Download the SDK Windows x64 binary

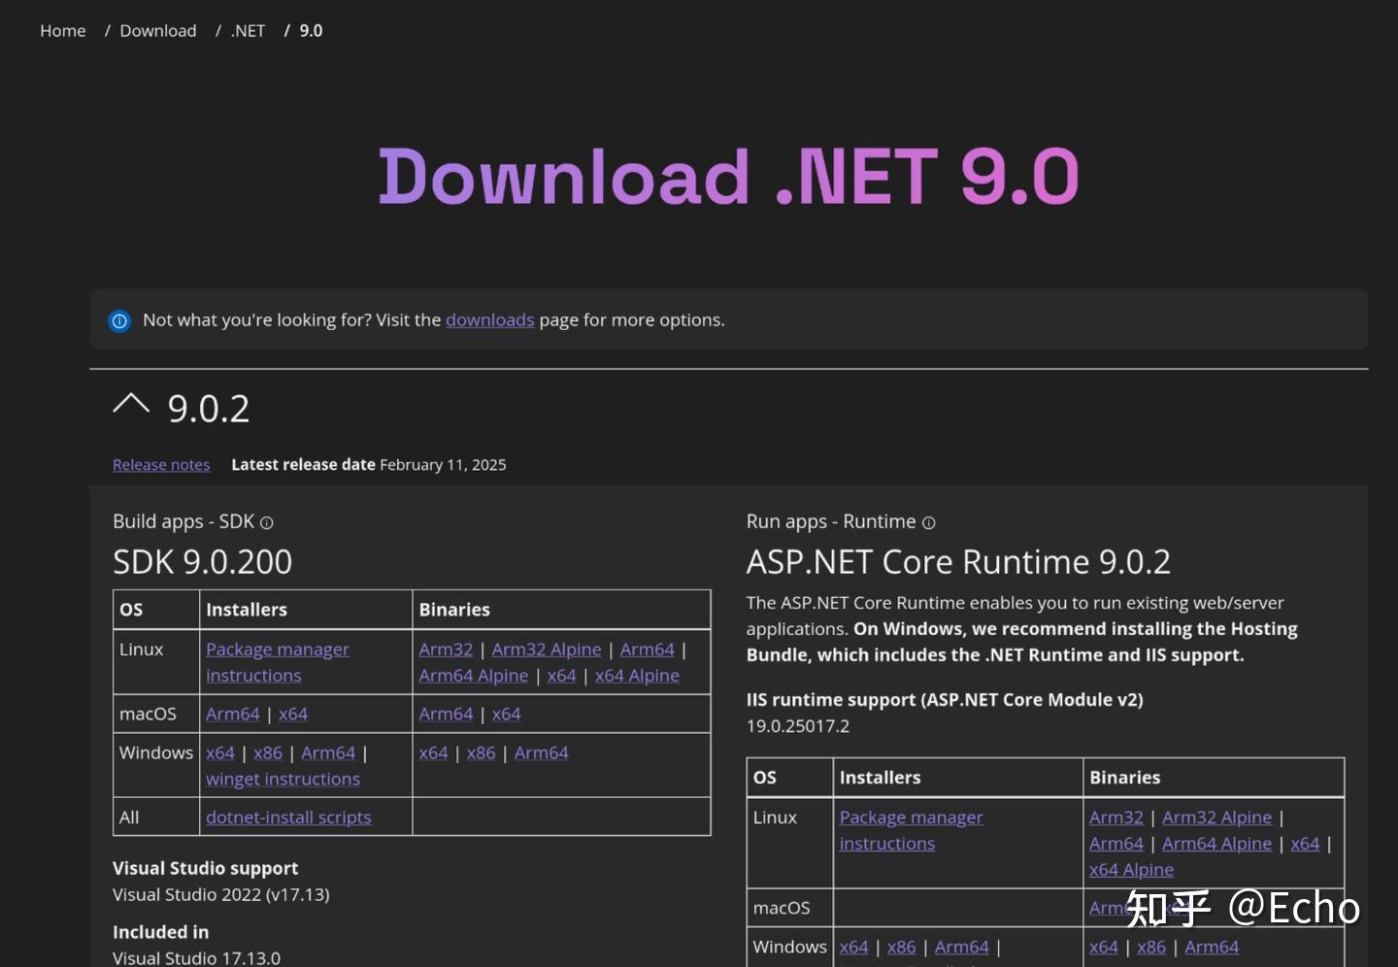434,753
